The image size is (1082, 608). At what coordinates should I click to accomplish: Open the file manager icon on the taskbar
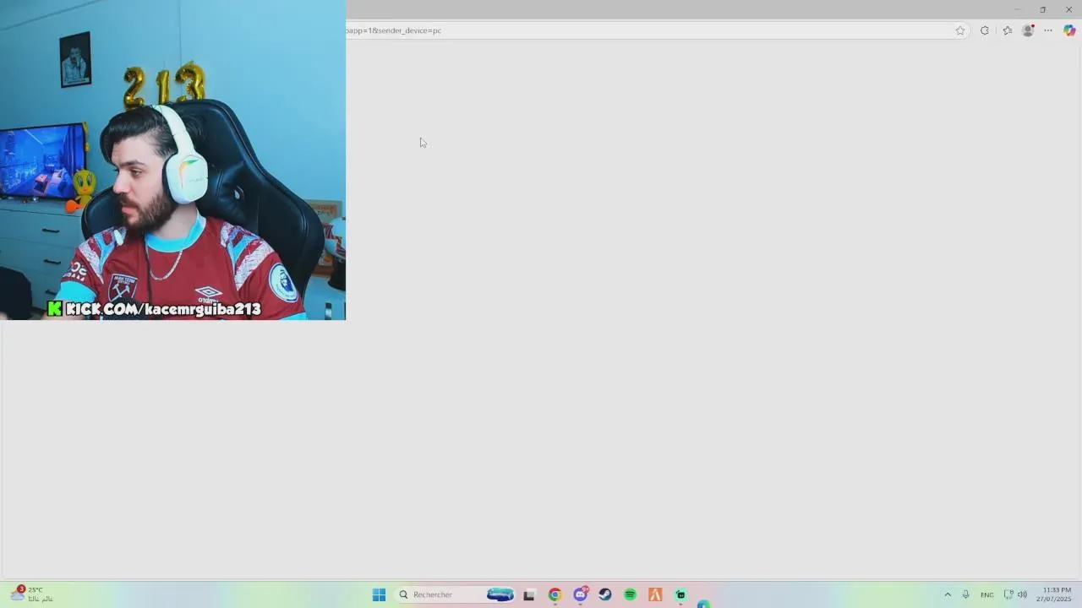coord(529,594)
